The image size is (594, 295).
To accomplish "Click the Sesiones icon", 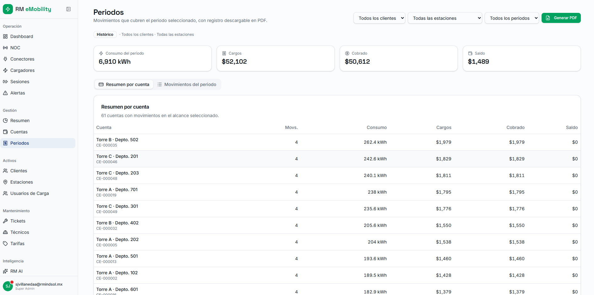I will [5, 82].
